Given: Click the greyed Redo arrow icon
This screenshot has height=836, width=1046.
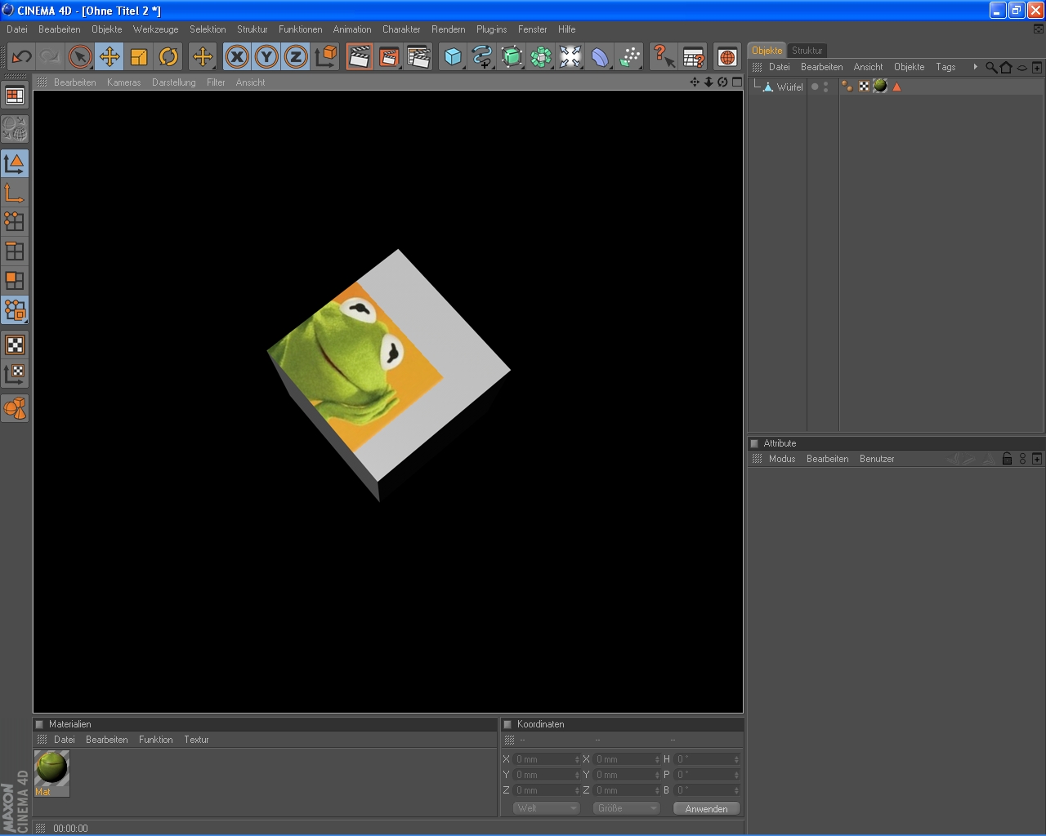Looking at the screenshot, I should (50, 57).
